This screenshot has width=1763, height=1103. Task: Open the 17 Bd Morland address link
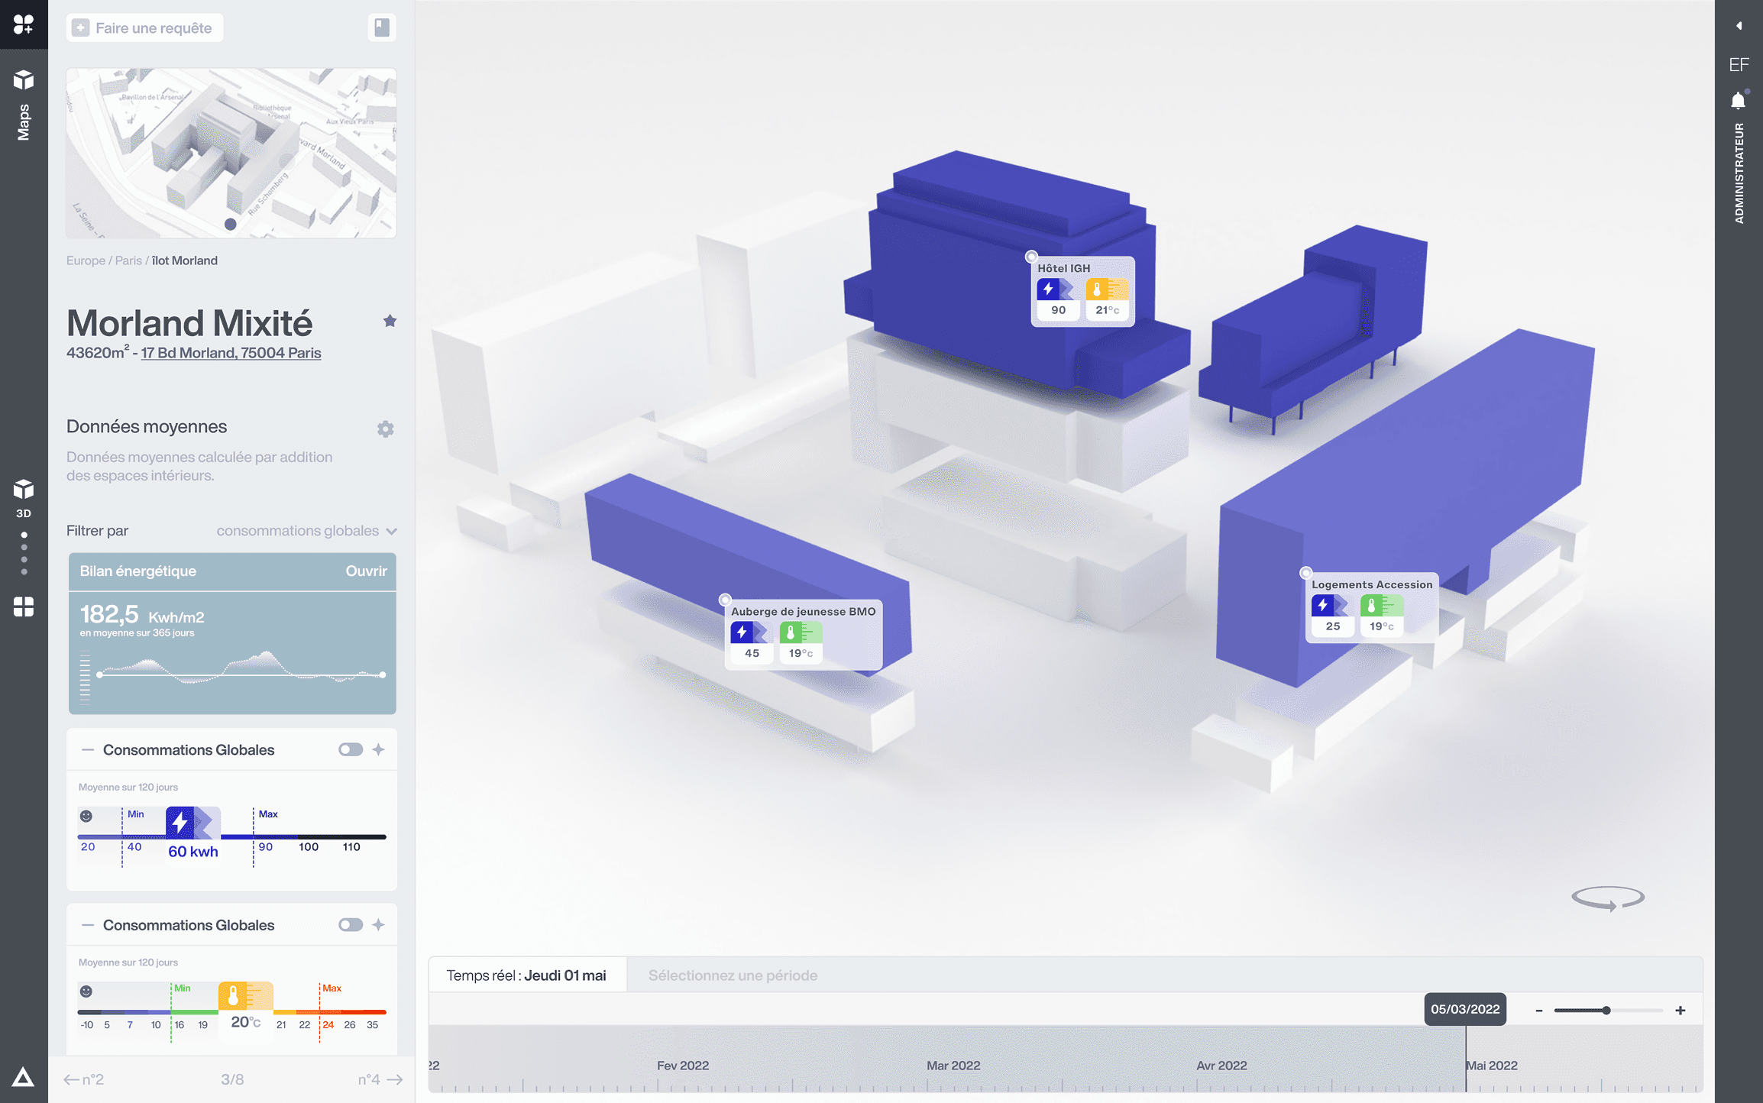tap(231, 353)
